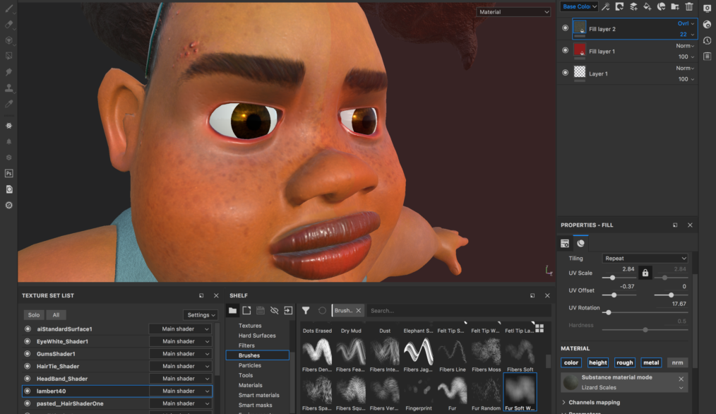
Task: Open Main shader dropdown for lambert40
Action: pyautogui.click(x=180, y=391)
